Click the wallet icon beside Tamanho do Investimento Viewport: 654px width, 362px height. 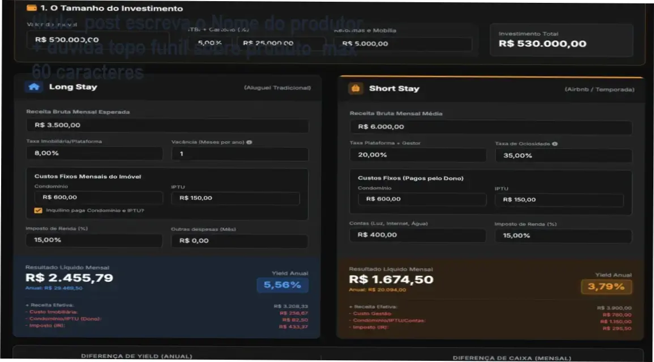click(31, 8)
